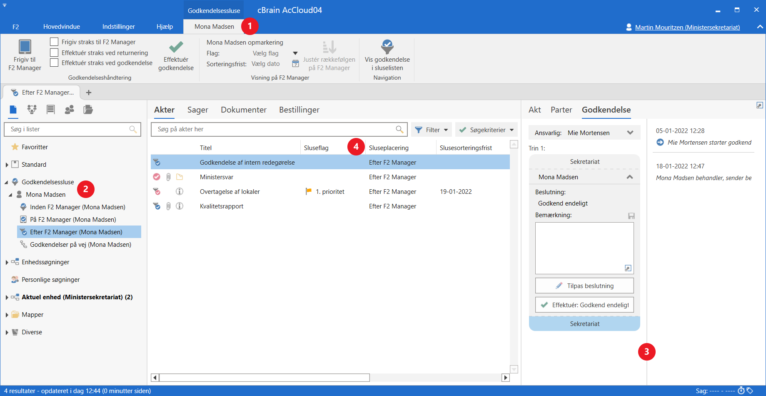Collapse the Godkendelsessluse tree node
This screenshot has height=396, width=766.
click(6, 182)
